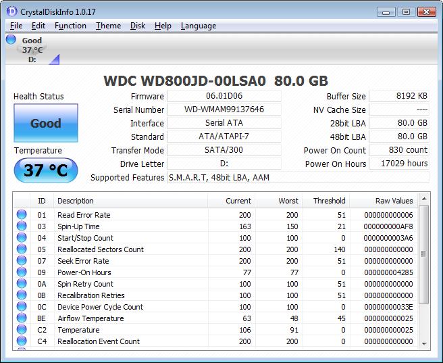
Task: Click raw value 0000000033E
Action: (388, 307)
